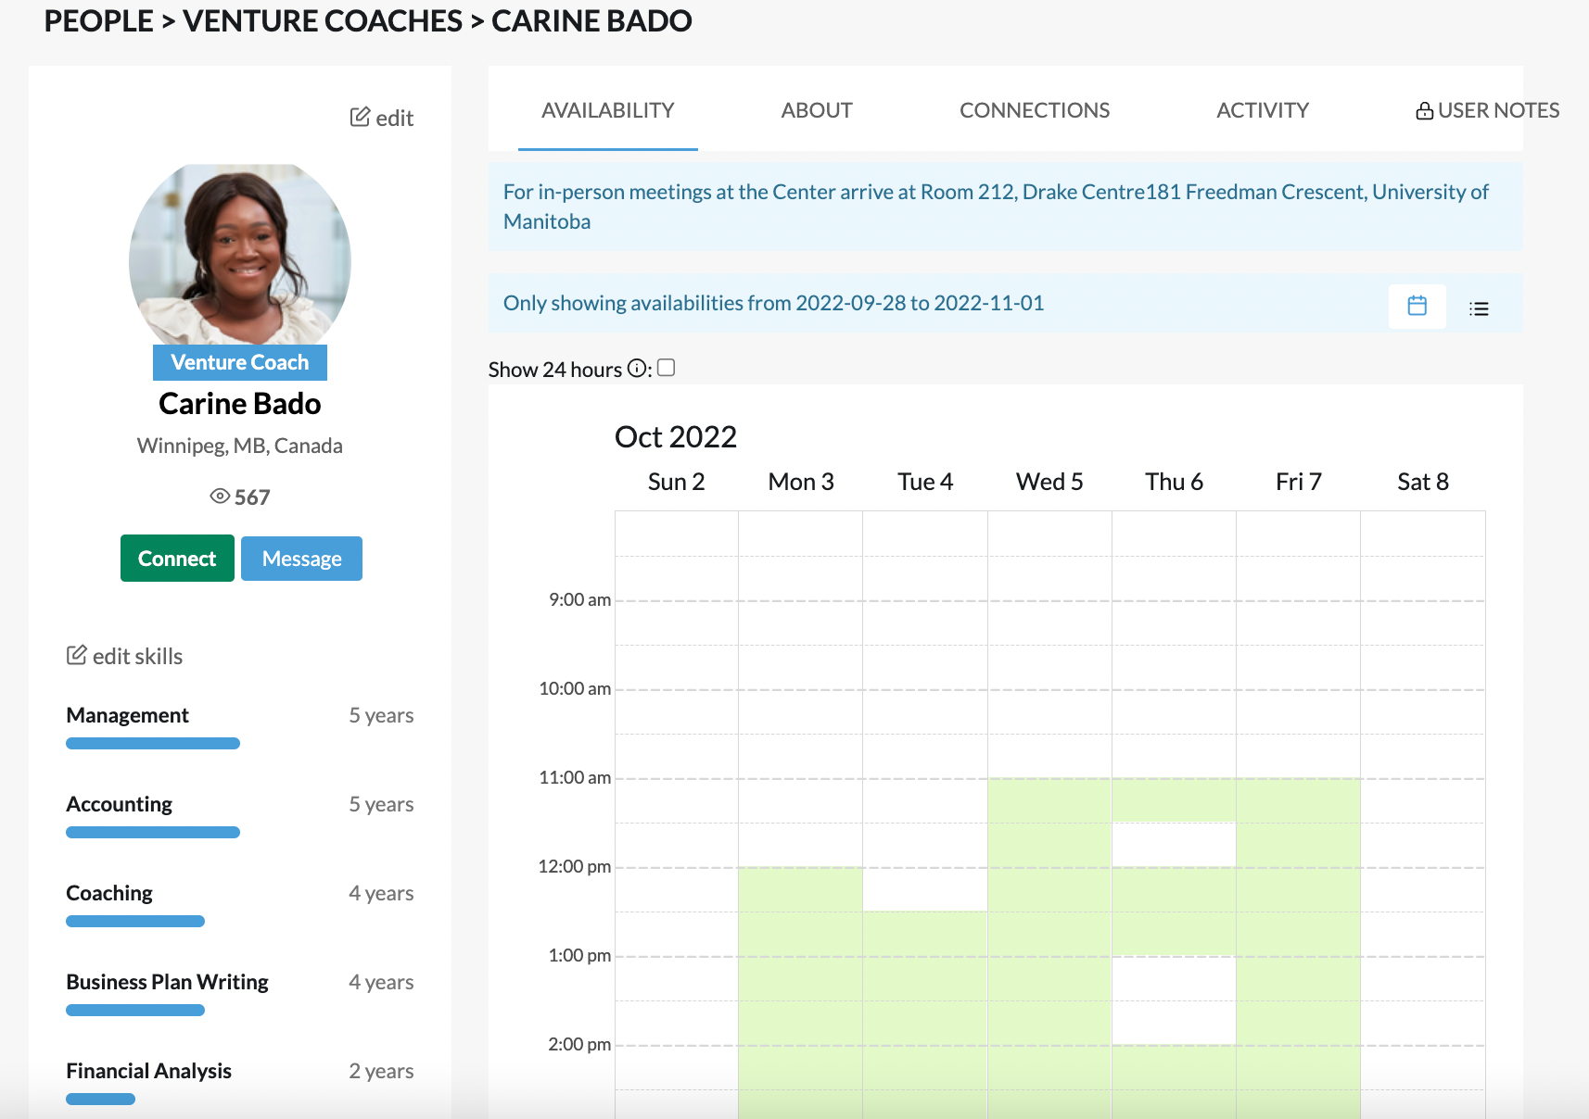Click the green Connect button

pos(177,559)
